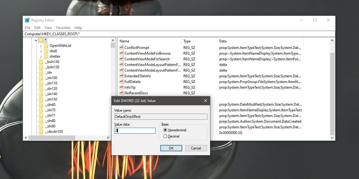Click the prop:System.DateModified data cell
Viewport: 359px width, 179px height.
click(260, 104)
